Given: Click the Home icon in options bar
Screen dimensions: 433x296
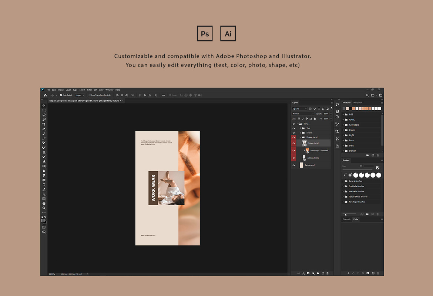Looking at the screenshot, I should point(45,95).
